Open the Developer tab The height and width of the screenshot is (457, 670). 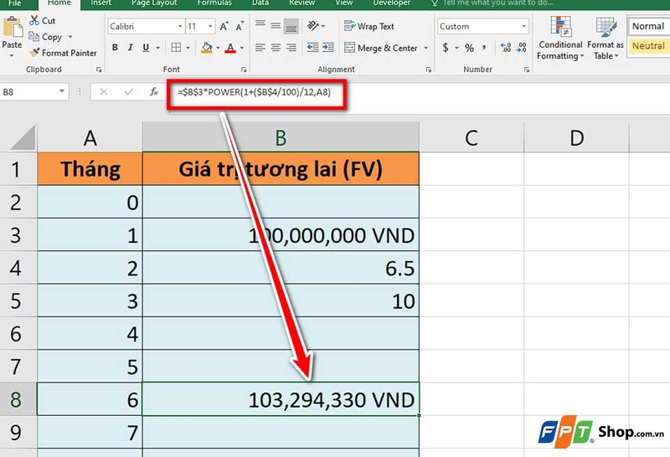coord(392,3)
